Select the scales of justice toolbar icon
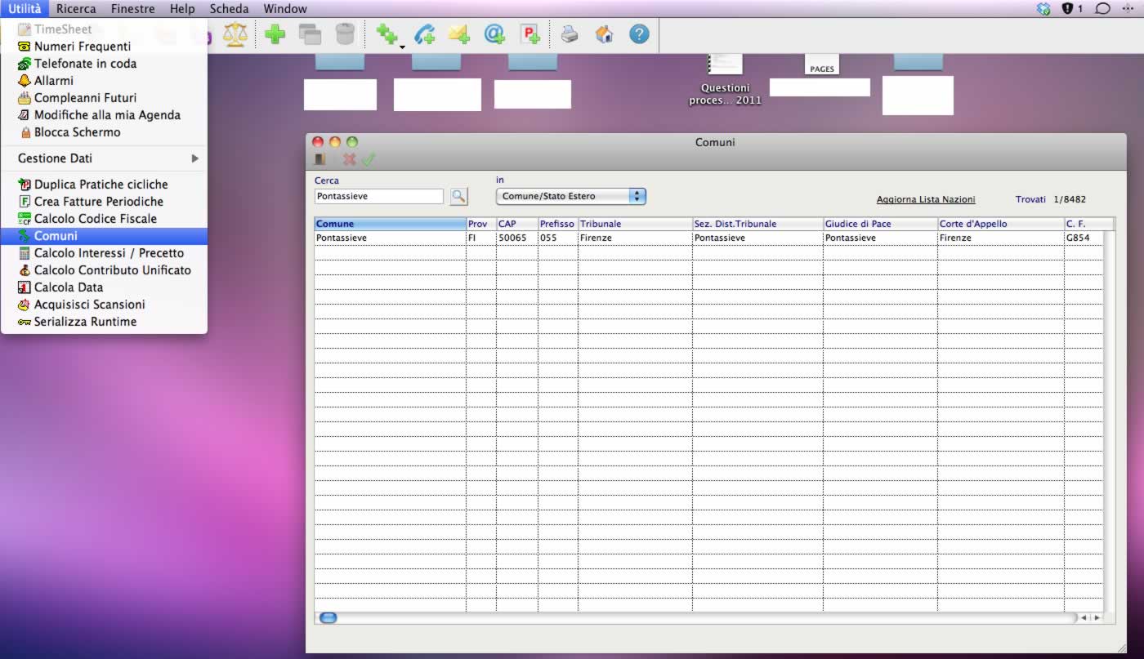Viewport: 1144px width, 659px height. click(235, 34)
